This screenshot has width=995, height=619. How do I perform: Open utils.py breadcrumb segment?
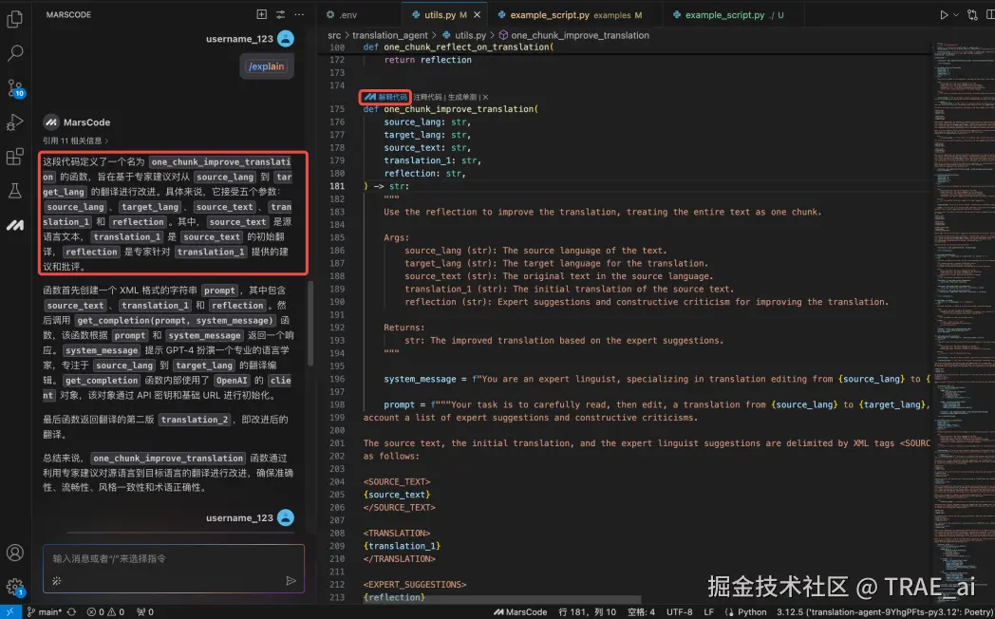pyautogui.click(x=464, y=35)
